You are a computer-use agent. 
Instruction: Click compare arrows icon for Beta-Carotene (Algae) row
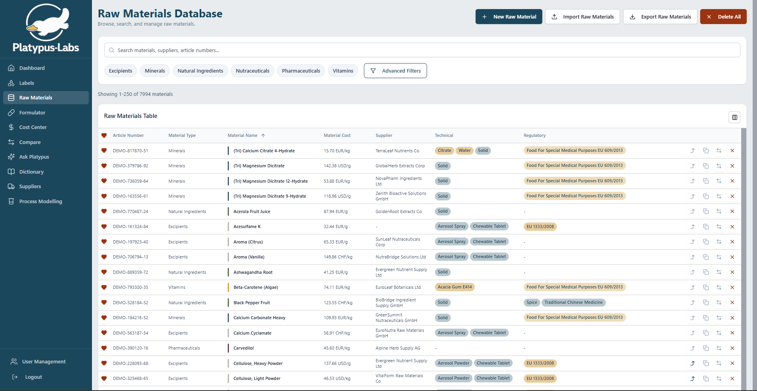719,288
